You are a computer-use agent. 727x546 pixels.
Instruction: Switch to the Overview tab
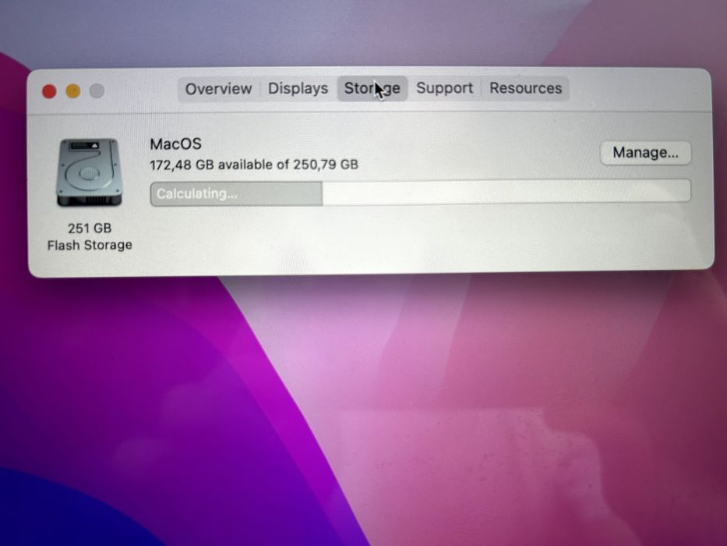[x=218, y=89]
